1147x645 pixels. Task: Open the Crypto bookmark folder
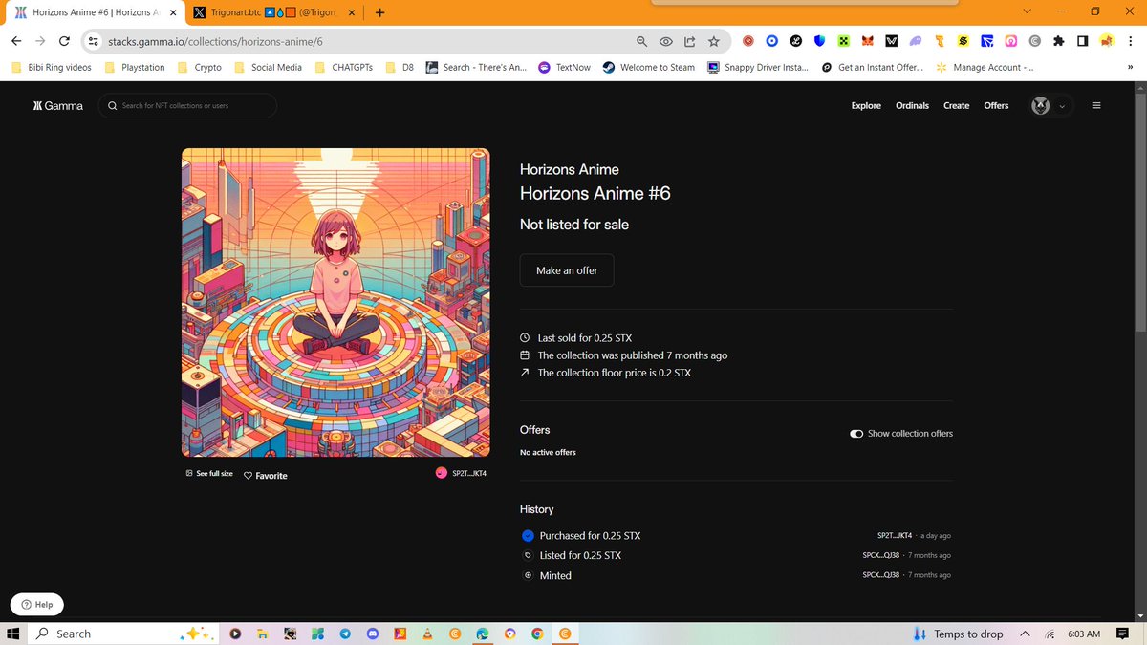[x=200, y=67]
